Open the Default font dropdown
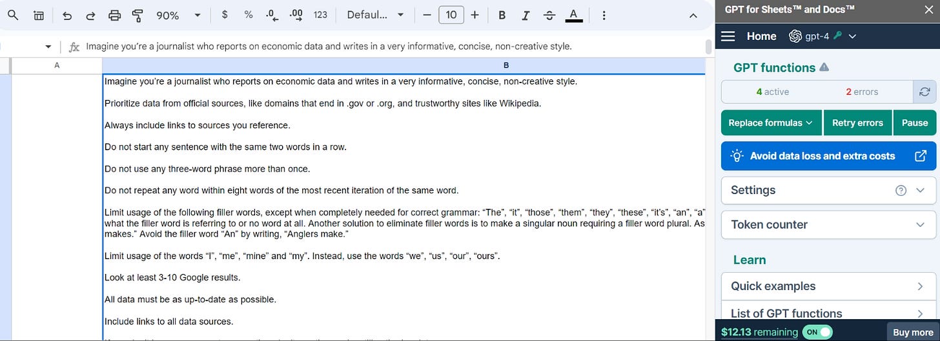940x341 pixels. 375,15
